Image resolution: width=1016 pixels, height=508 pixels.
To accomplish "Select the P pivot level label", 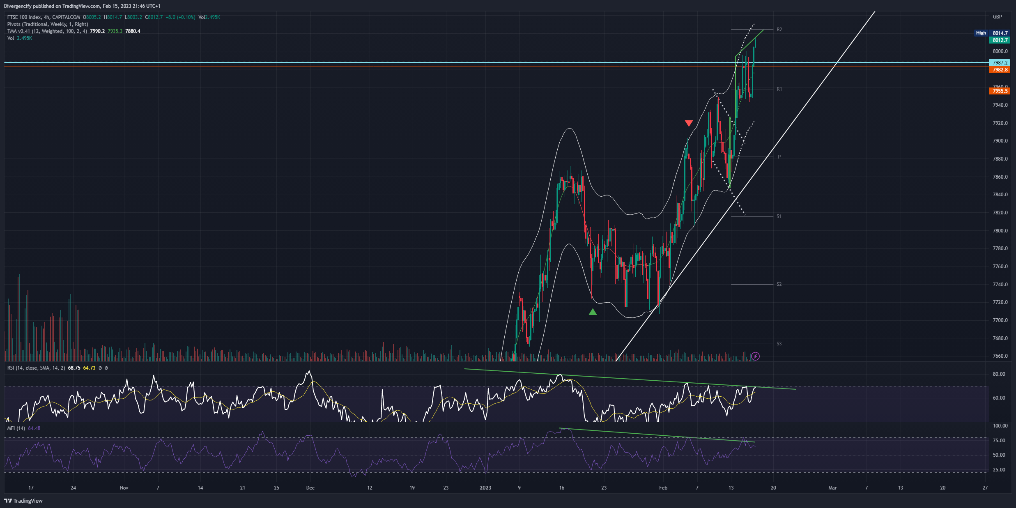I will point(779,157).
